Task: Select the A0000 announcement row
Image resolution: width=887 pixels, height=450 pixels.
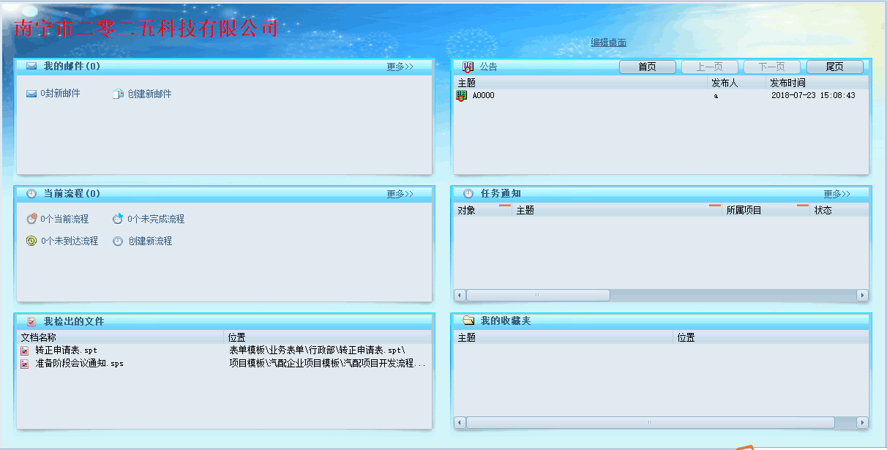Action: pyautogui.click(x=482, y=95)
